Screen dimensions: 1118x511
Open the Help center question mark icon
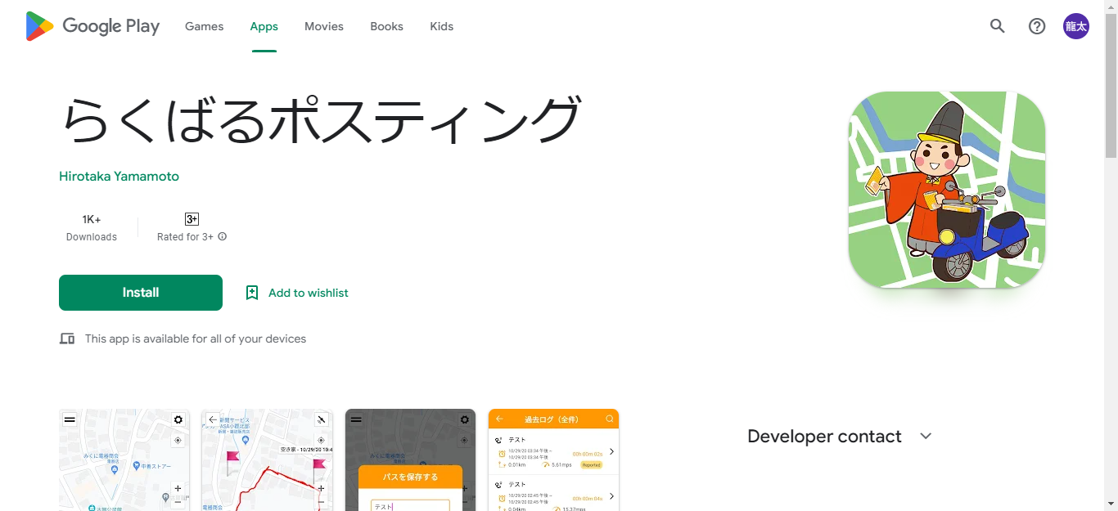[1037, 26]
